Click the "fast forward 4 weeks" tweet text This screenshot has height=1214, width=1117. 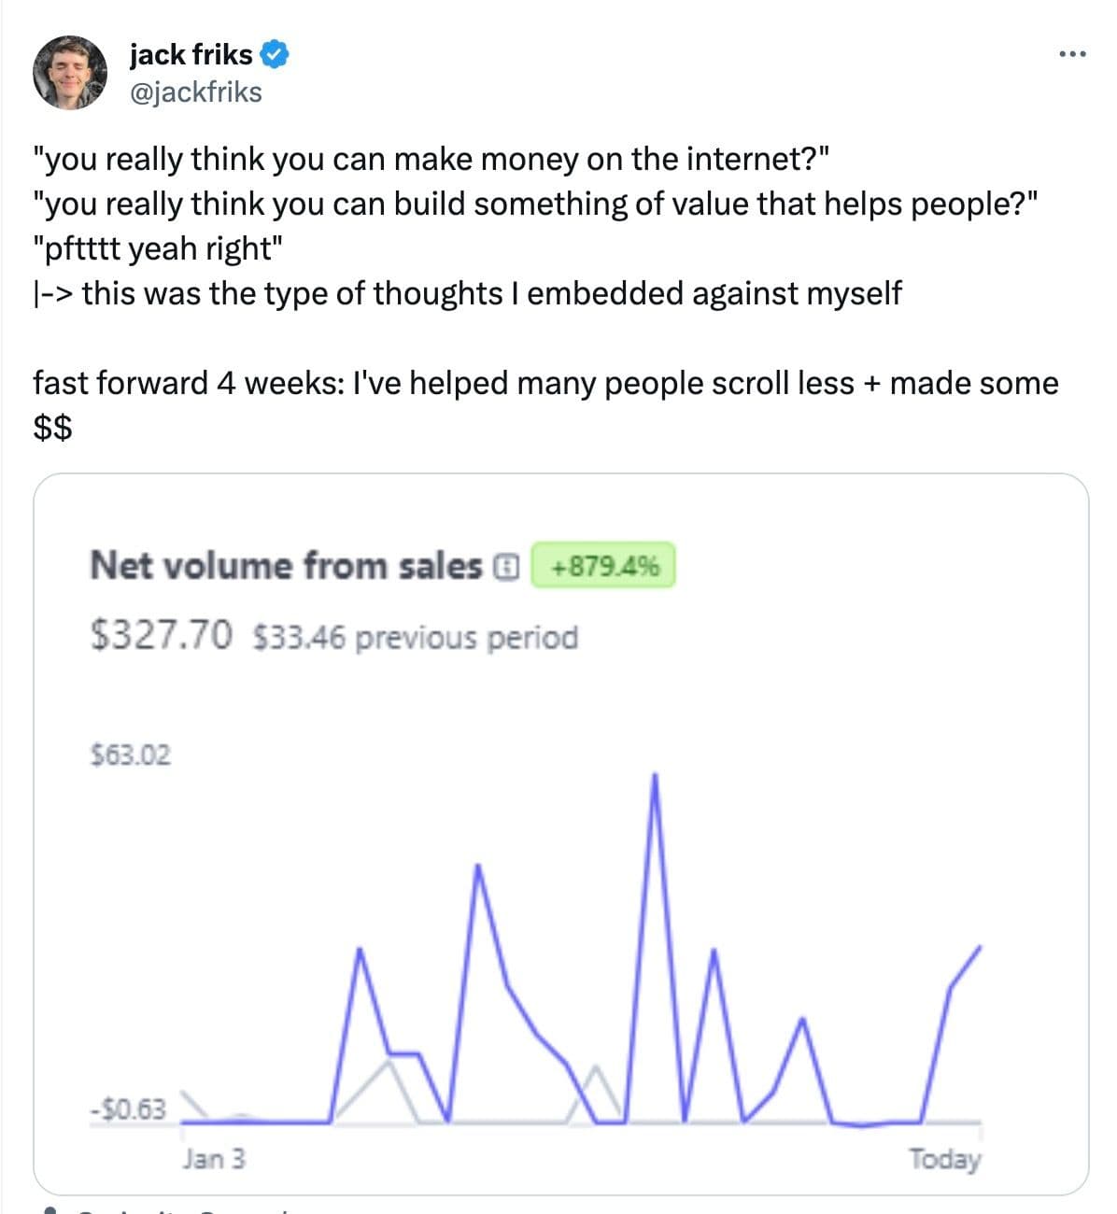click(545, 383)
